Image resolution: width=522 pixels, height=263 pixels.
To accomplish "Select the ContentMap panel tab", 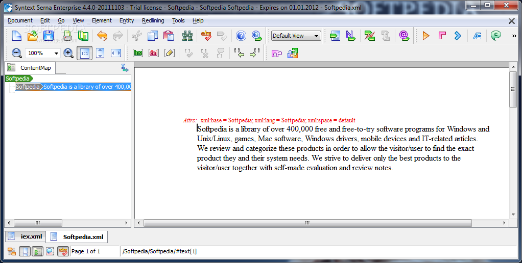I will (30, 68).
